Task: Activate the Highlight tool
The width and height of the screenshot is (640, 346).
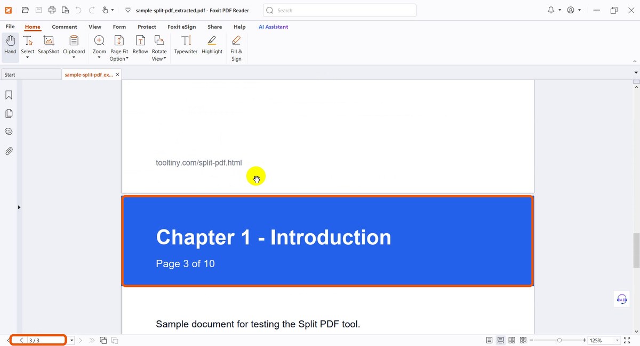Action: (x=212, y=45)
